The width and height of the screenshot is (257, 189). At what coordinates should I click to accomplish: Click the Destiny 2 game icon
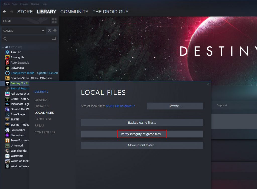click(x=7, y=83)
